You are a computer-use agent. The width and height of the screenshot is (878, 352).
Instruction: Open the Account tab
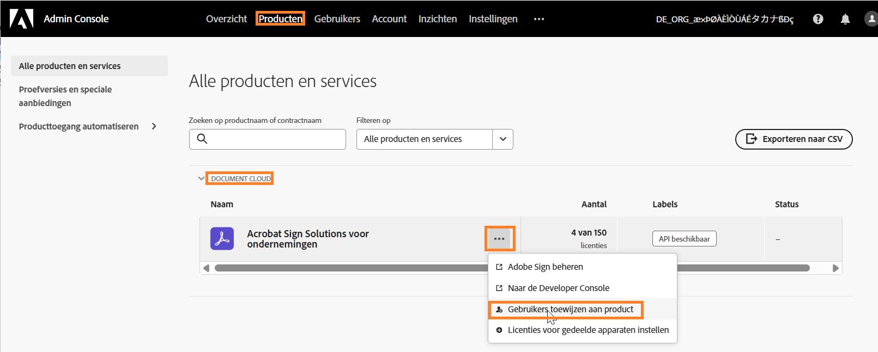[x=389, y=19]
